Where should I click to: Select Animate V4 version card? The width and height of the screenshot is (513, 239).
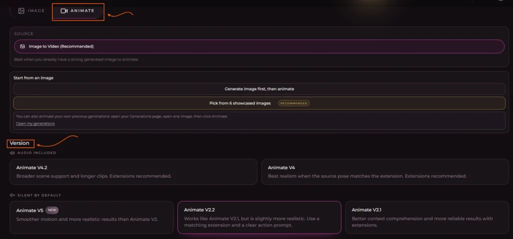click(x=385, y=171)
